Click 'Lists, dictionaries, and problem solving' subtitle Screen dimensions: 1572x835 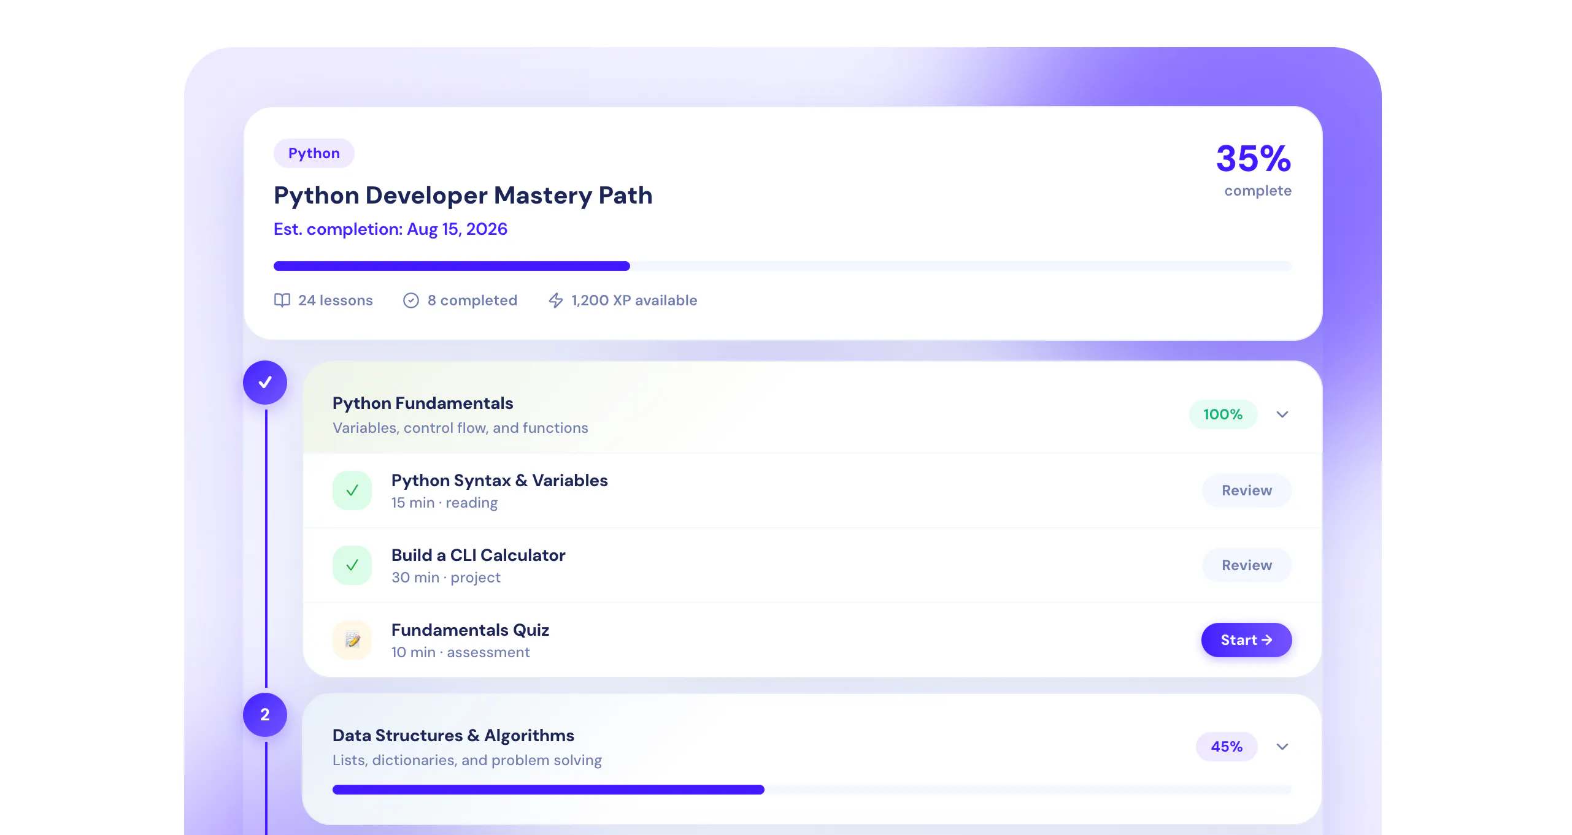[467, 760]
